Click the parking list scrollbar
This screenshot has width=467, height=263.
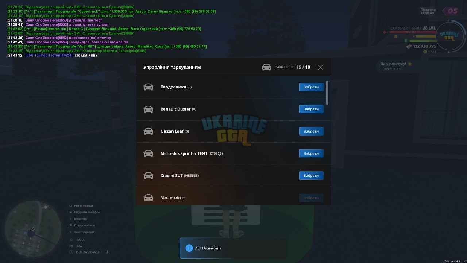[x=327, y=93]
